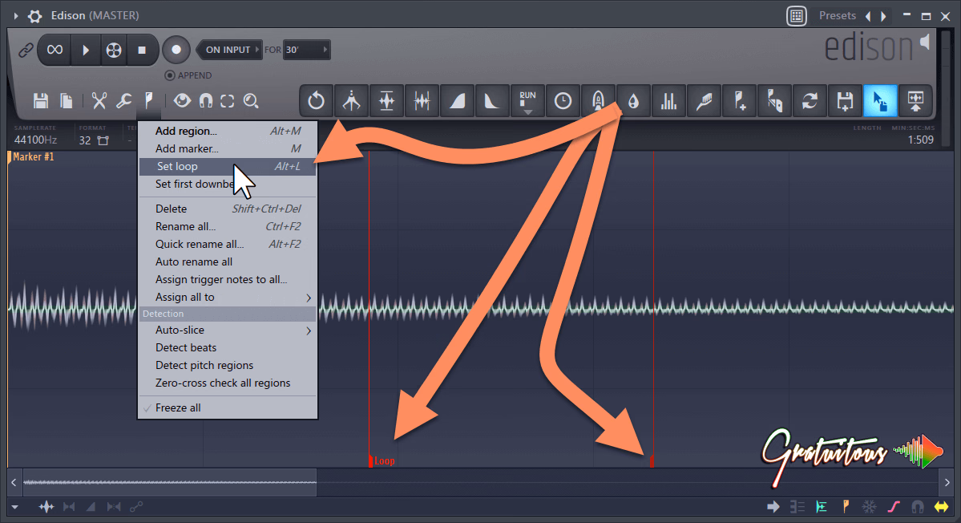This screenshot has width=961, height=523.
Task: Click the highlighted drag selection icon
Action: click(x=880, y=100)
